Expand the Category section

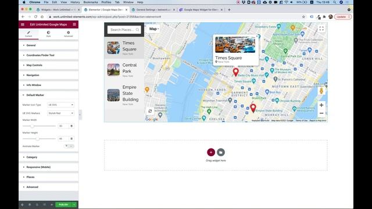[49, 157]
